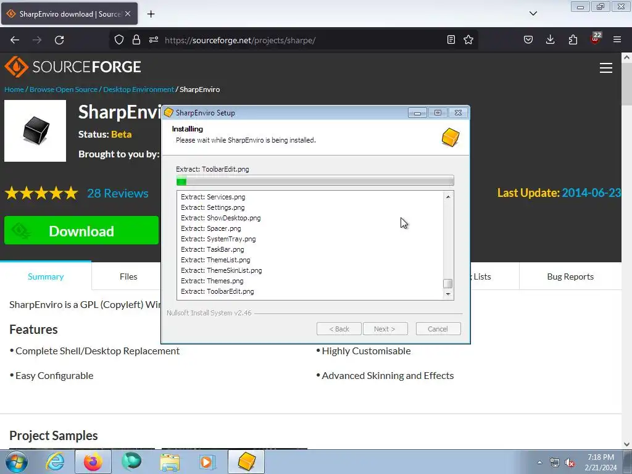The image size is (632, 474).
Task: Click page scrollbar up arrow
Action: (626, 57)
